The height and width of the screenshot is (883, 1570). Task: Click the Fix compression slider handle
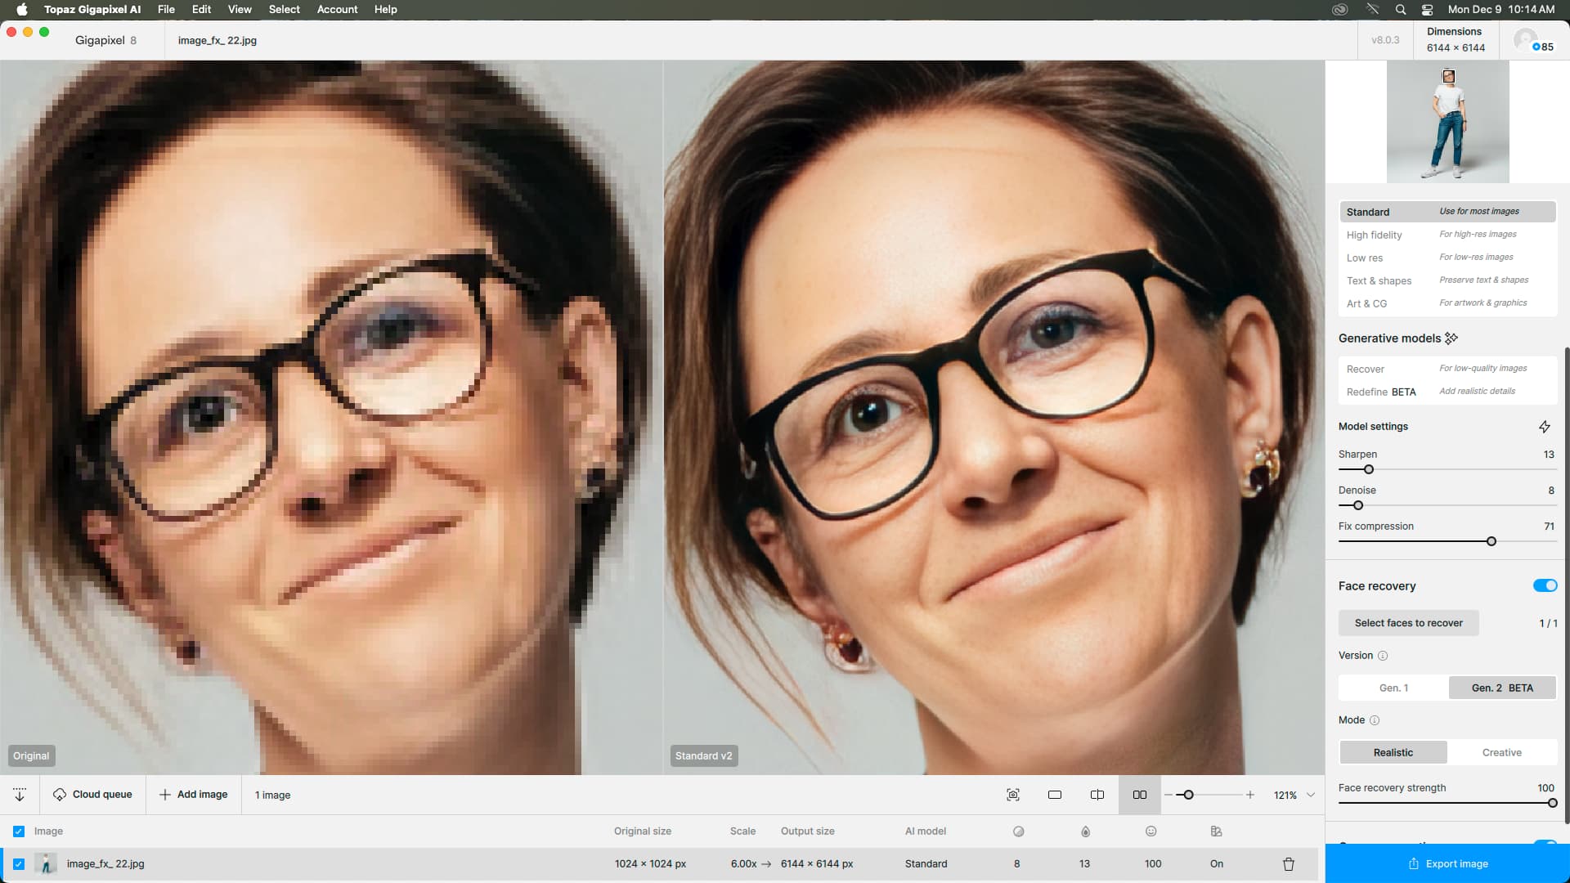(x=1491, y=541)
